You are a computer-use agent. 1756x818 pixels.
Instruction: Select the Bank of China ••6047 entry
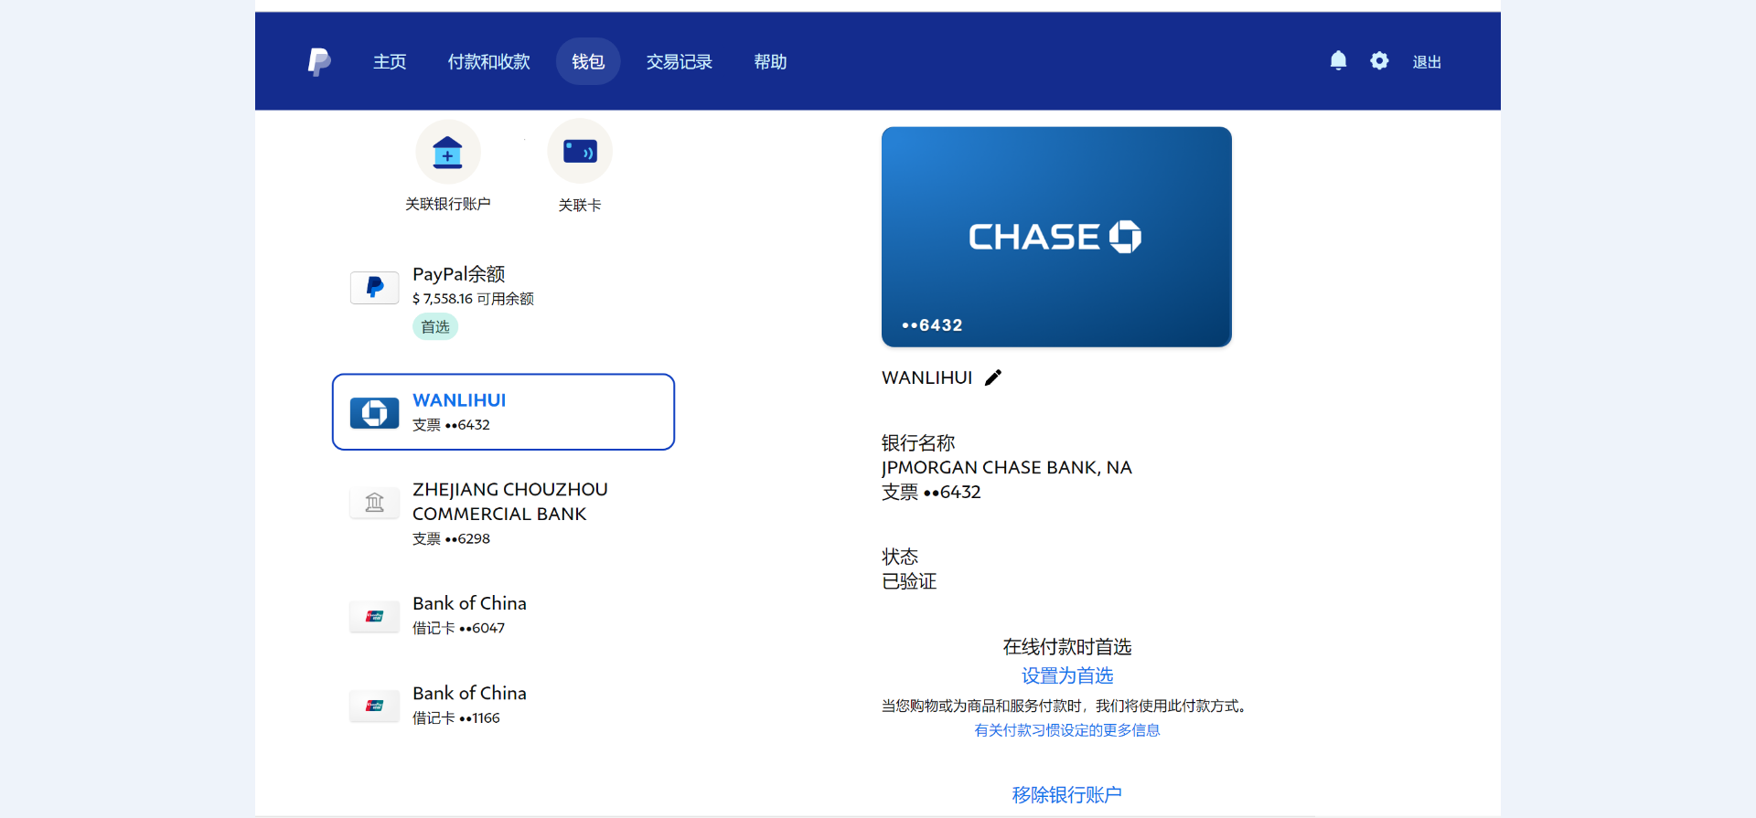point(503,615)
